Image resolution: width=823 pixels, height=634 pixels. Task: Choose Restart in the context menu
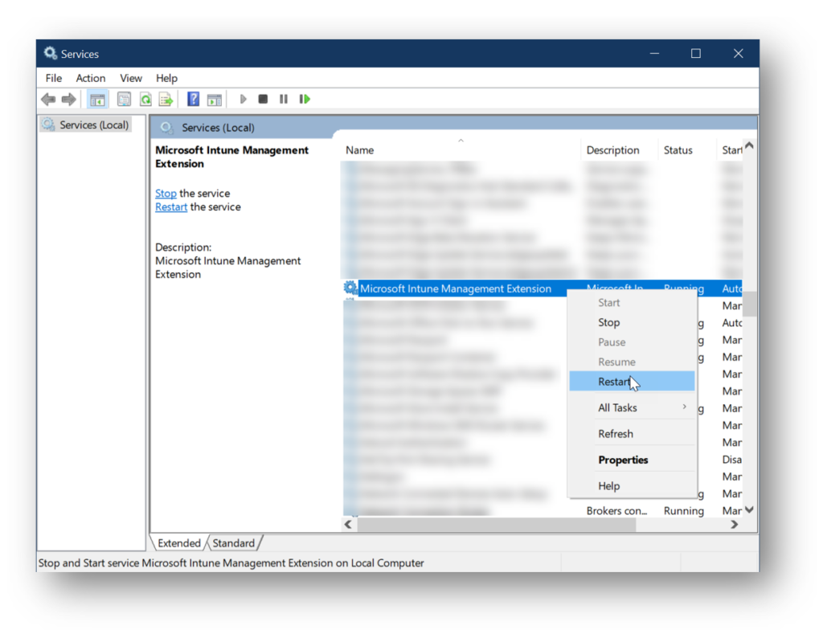click(632, 382)
